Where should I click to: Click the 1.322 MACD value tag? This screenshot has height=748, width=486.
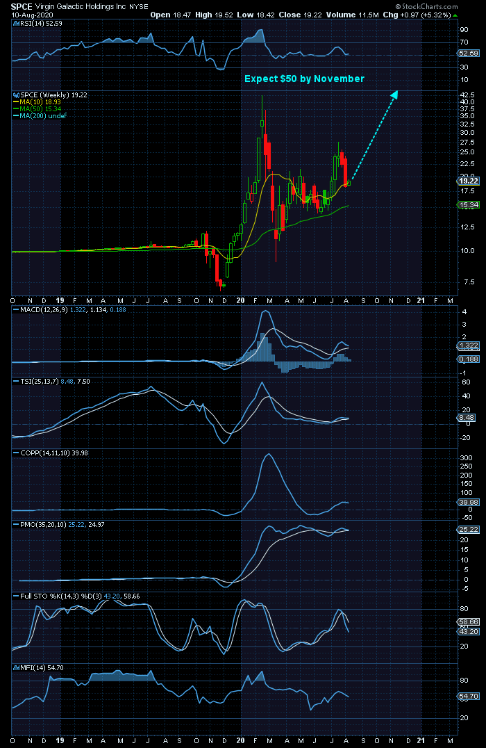[x=469, y=345]
